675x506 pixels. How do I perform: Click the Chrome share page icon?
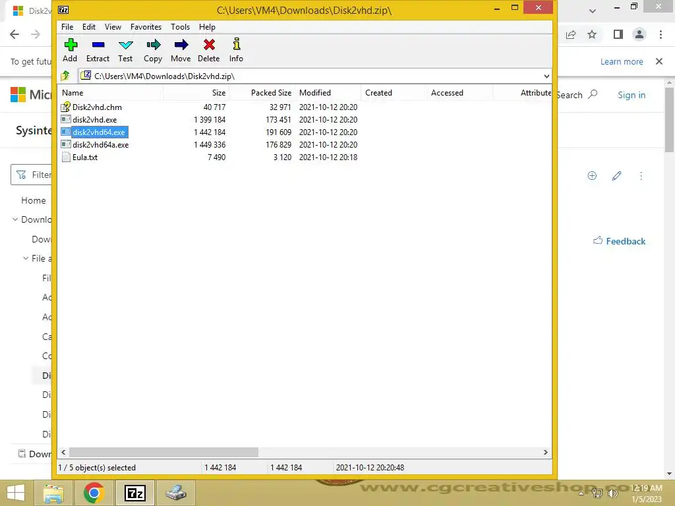click(x=571, y=34)
